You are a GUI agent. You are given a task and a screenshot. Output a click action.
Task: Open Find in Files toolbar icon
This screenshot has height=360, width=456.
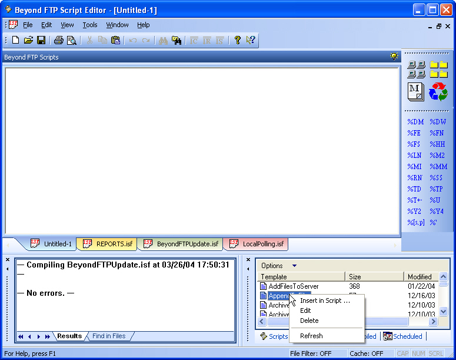(177, 41)
